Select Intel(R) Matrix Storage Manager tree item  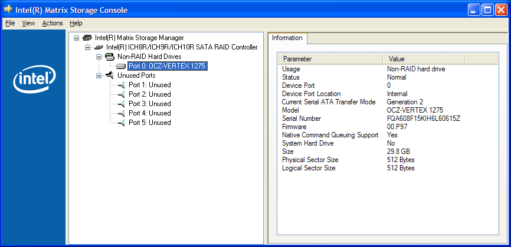point(139,38)
